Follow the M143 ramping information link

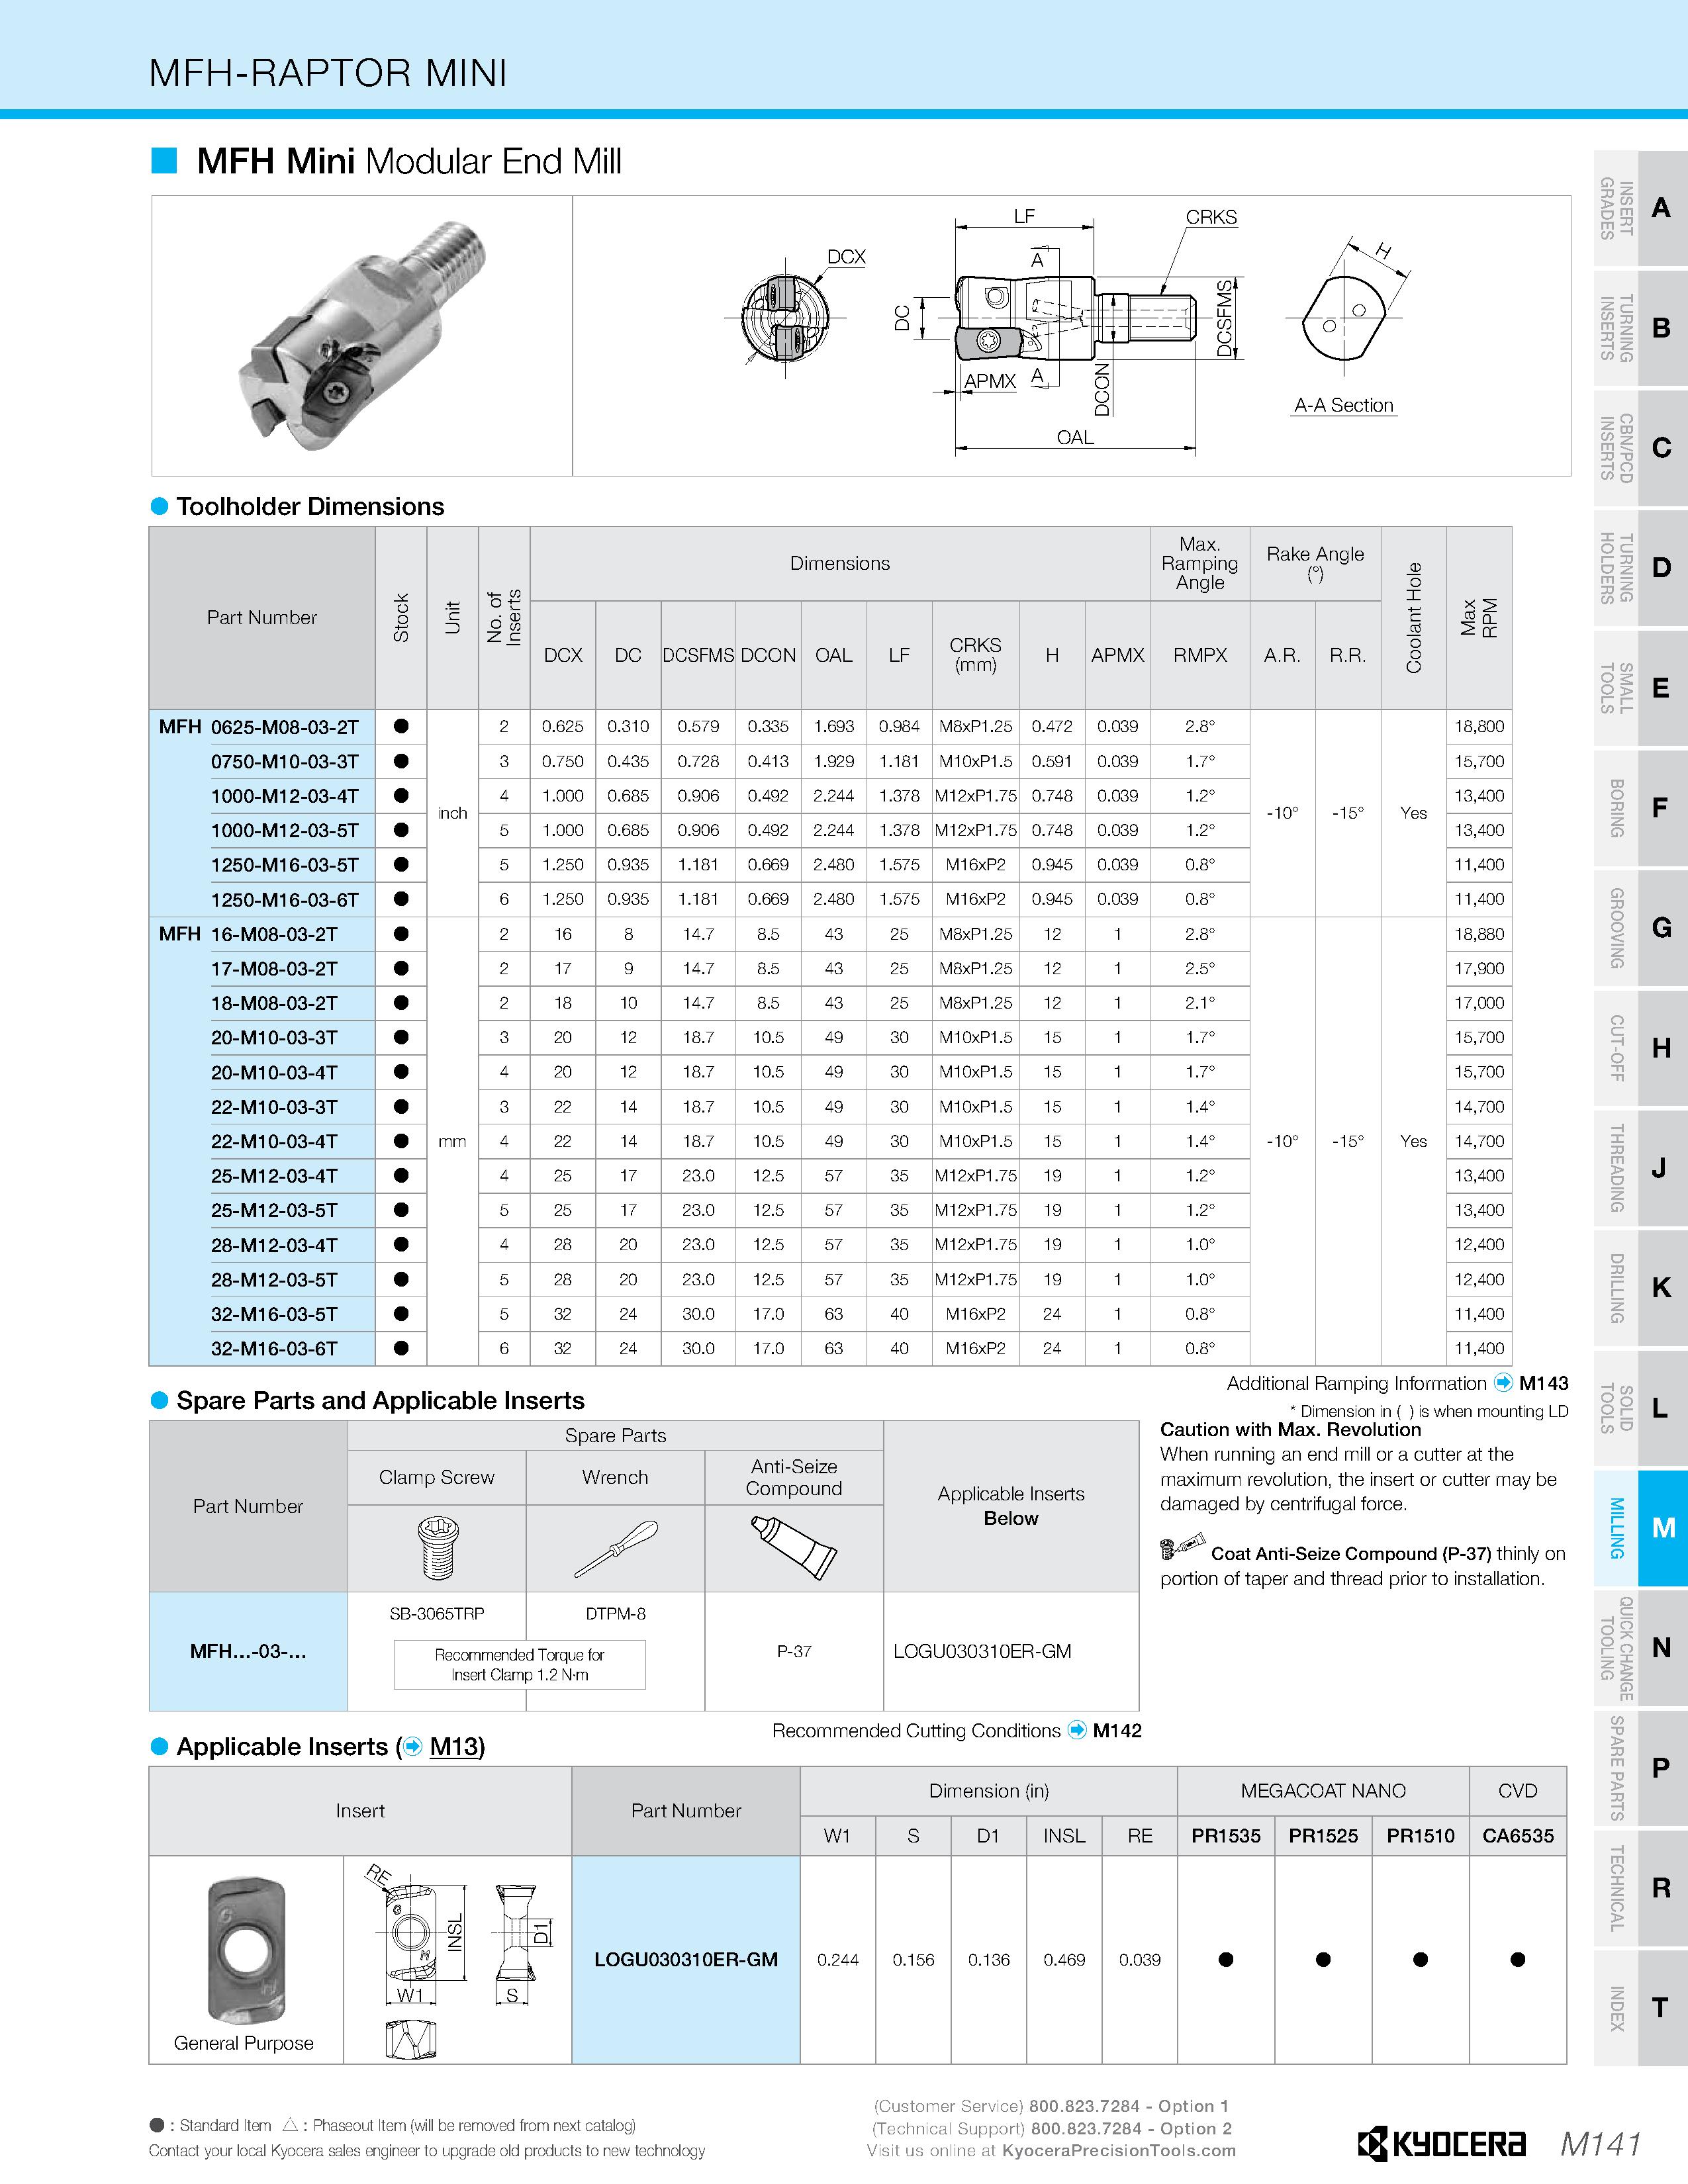pyautogui.click(x=1544, y=1383)
